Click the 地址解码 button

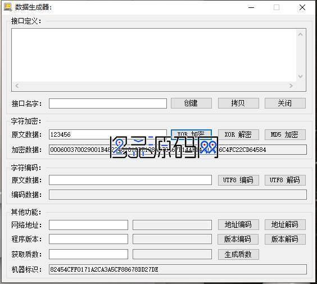click(x=285, y=224)
